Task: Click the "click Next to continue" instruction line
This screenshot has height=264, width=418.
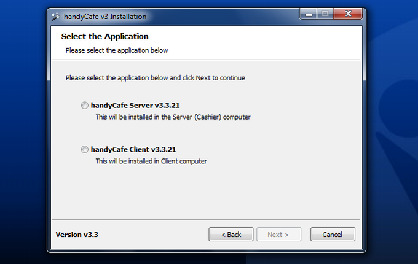Action: pos(156,78)
